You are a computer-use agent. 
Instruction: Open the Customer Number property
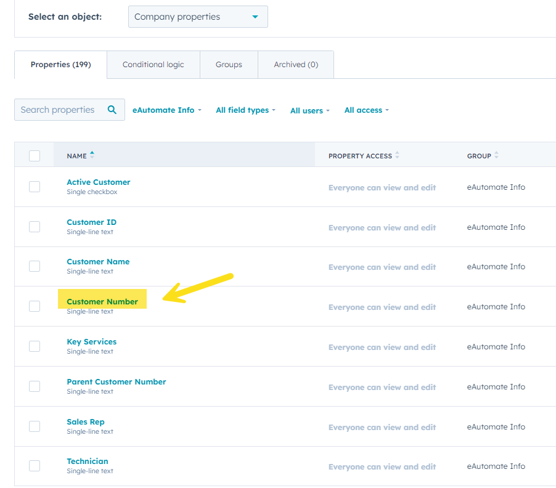click(102, 301)
